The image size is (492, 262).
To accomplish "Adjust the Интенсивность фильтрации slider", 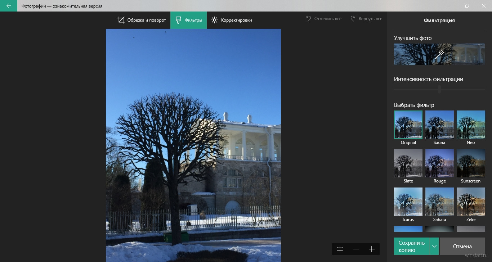I will click(x=439, y=89).
